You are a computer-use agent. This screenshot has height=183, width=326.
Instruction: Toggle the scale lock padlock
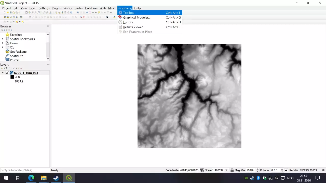(232, 170)
